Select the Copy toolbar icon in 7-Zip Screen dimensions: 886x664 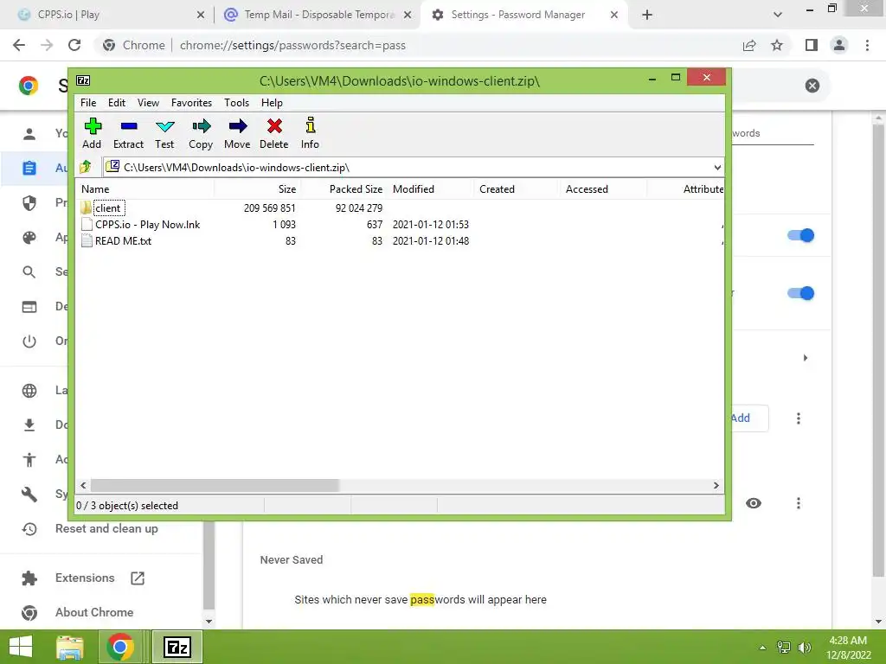coord(201,133)
